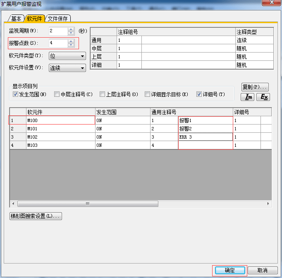Open 梯形图搜索设置 settings
Image resolution: width=282 pixels, height=278 pixels.
point(36,216)
